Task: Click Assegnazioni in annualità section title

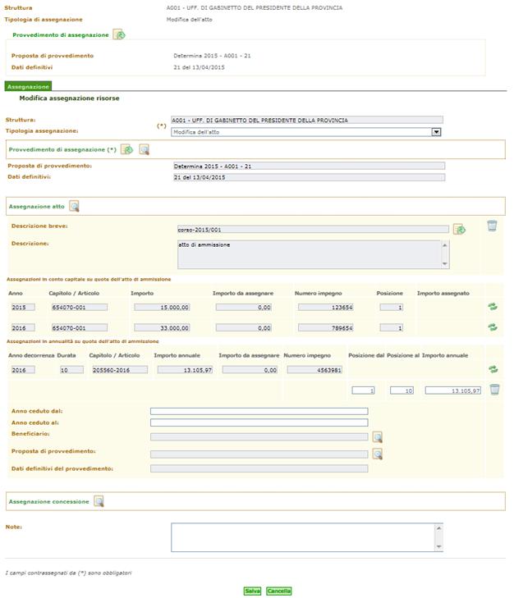Action: 82,341
